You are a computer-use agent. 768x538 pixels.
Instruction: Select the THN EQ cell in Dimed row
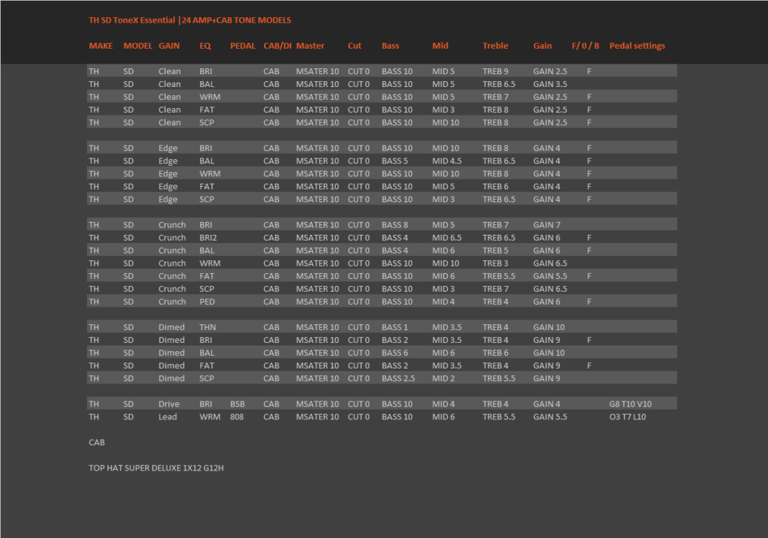coord(208,327)
